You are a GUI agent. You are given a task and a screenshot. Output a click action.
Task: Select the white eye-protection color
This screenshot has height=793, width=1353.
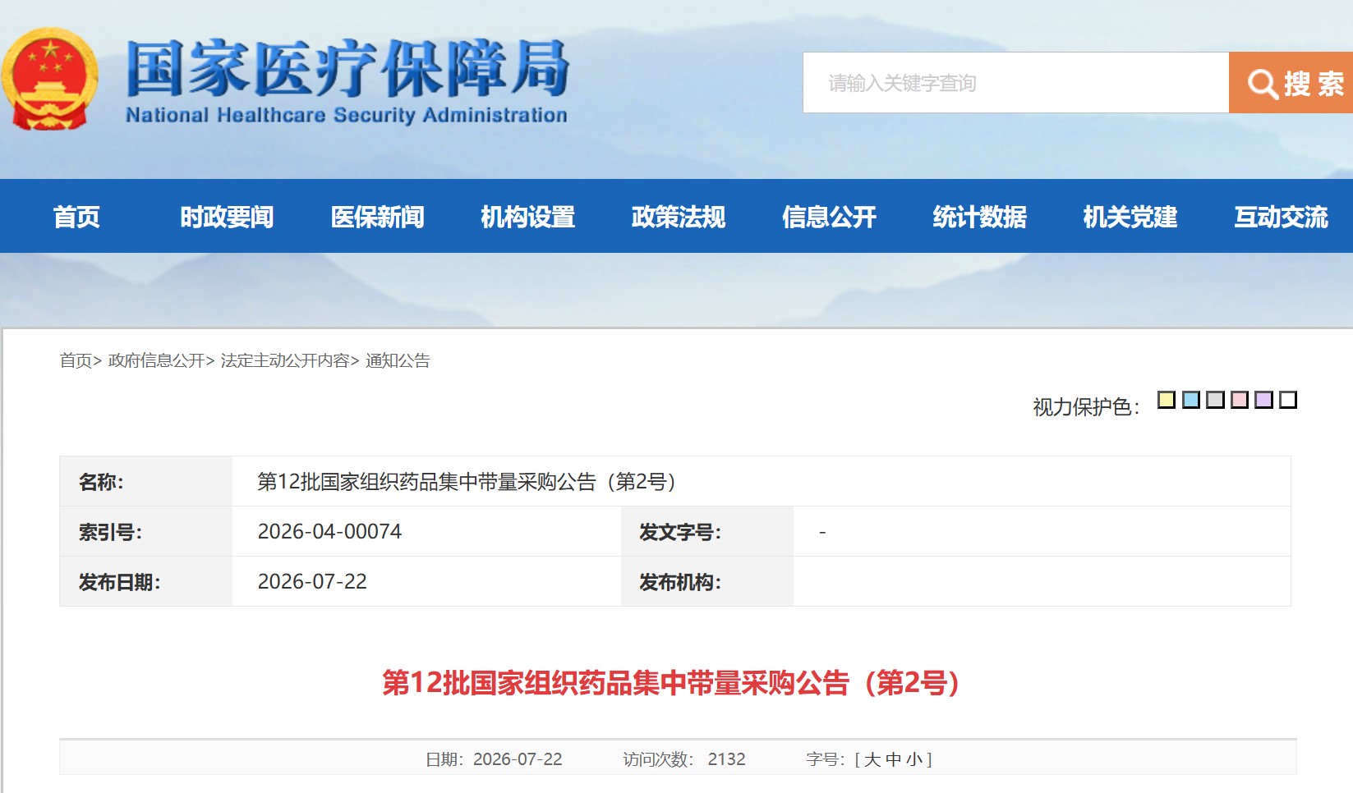coord(1288,400)
